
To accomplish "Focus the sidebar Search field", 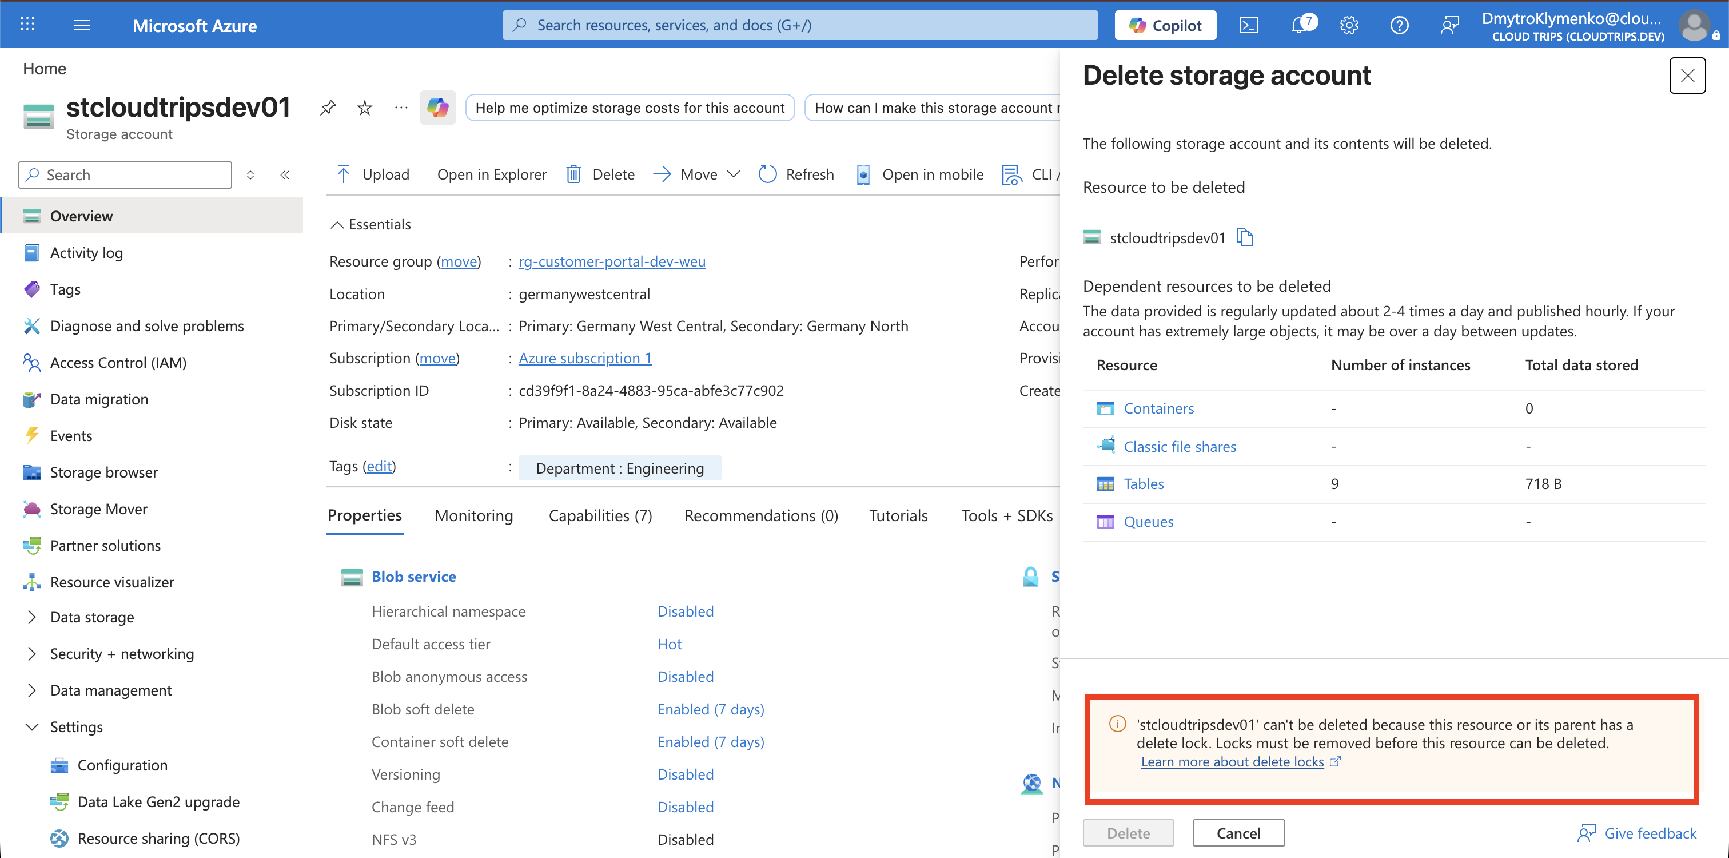I will [125, 174].
